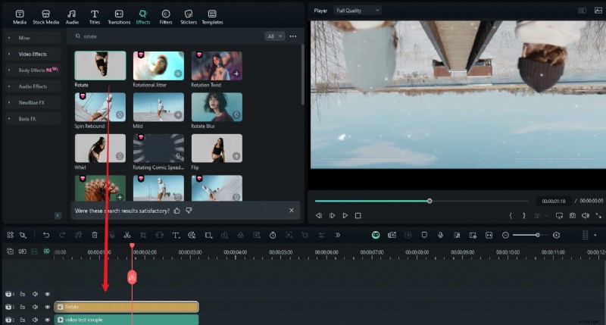Stop the preview playback

358,216
